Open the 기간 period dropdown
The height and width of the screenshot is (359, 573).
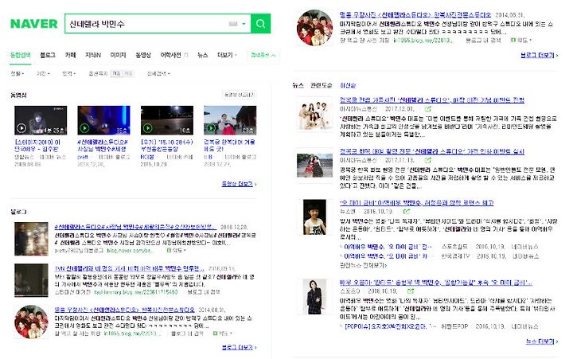click(43, 73)
